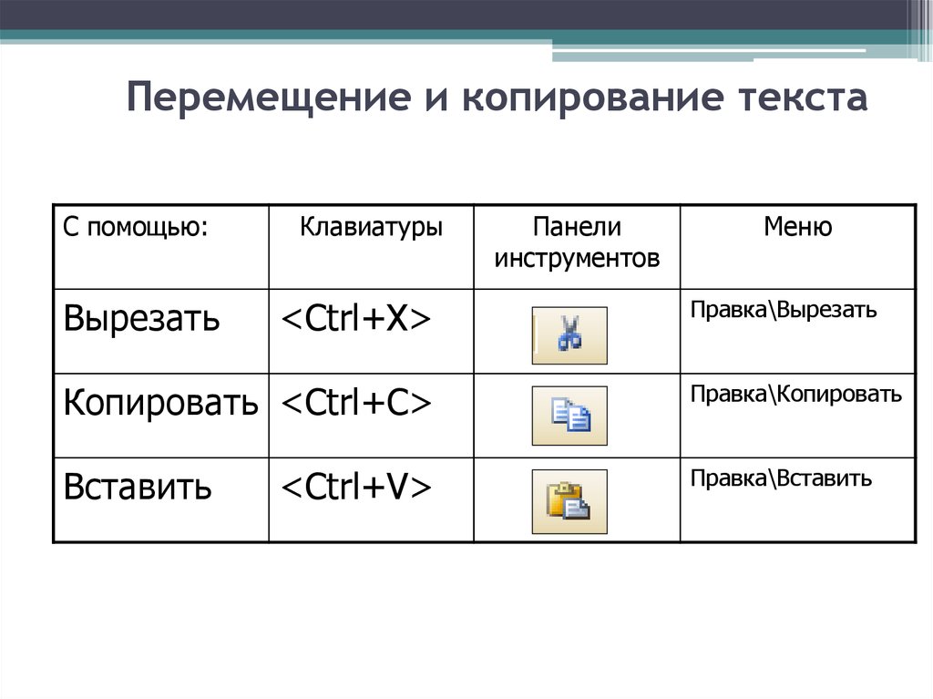Select the slide title 'Перемещение и копирование текста'

point(497,98)
